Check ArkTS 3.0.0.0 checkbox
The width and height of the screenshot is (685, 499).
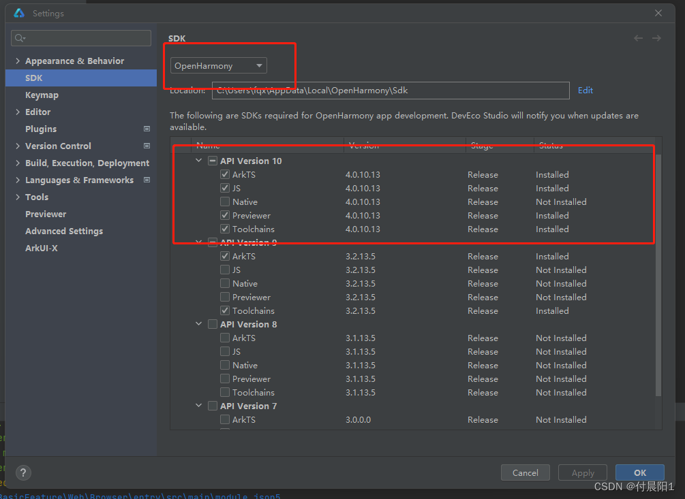[224, 419]
